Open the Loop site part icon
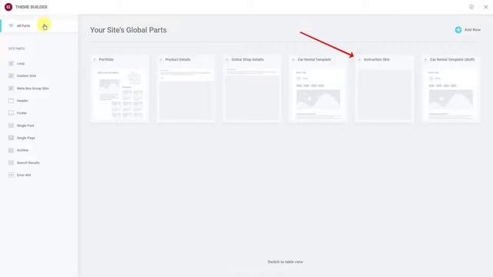The height and width of the screenshot is (277, 493). [x=11, y=63]
